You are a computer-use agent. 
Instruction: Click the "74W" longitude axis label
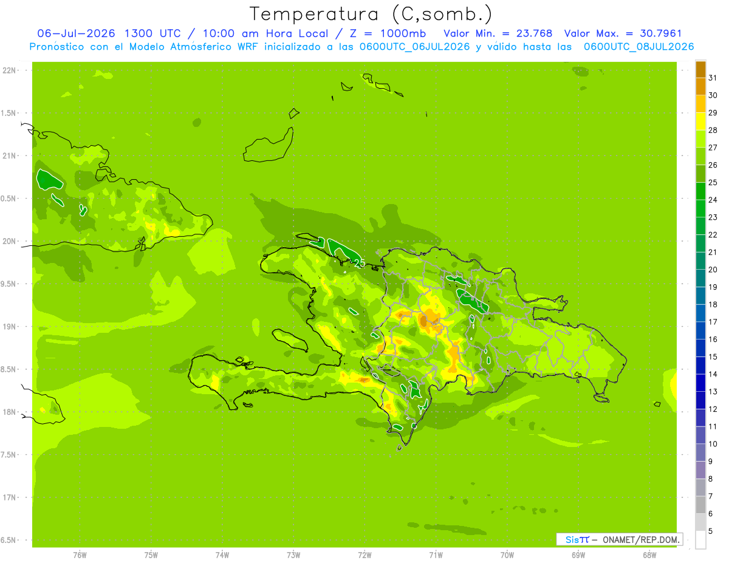(x=222, y=554)
